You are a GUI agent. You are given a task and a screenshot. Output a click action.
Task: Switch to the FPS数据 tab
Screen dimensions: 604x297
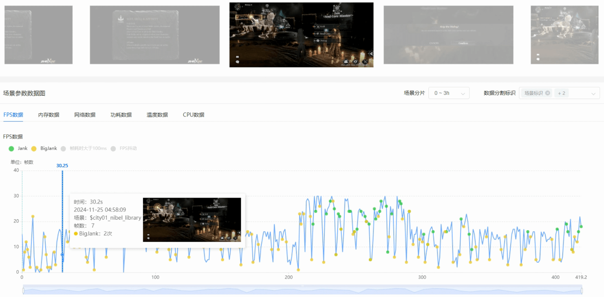[13, 114]
